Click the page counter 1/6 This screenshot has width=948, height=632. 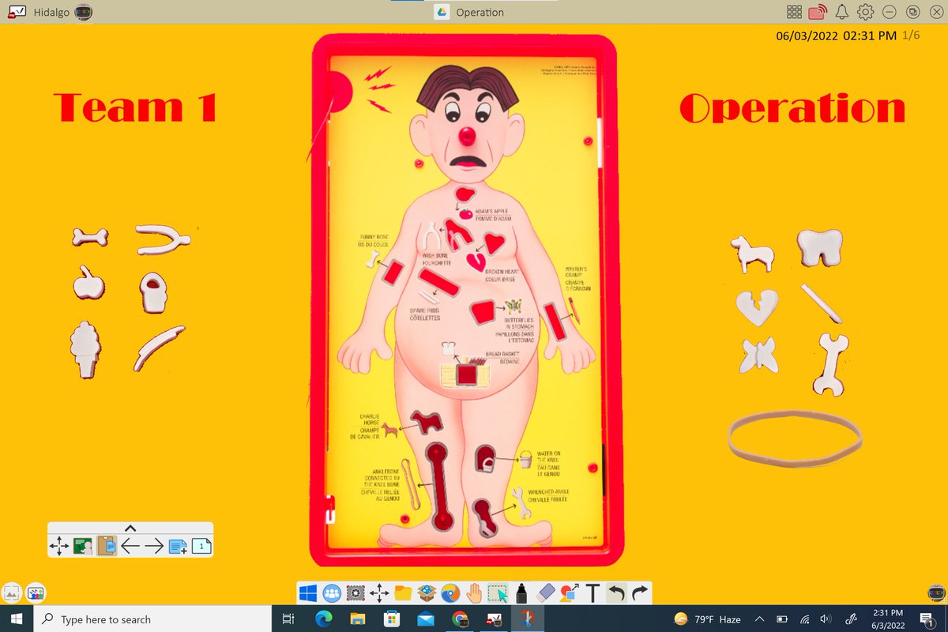coord(911,35)
